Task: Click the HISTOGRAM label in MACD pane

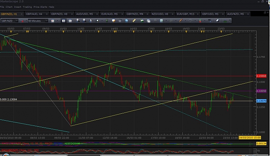Action: (x=72, y=144)
